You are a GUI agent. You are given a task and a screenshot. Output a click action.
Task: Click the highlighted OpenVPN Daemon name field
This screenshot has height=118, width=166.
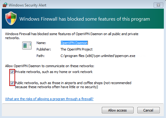click(74, 43)
